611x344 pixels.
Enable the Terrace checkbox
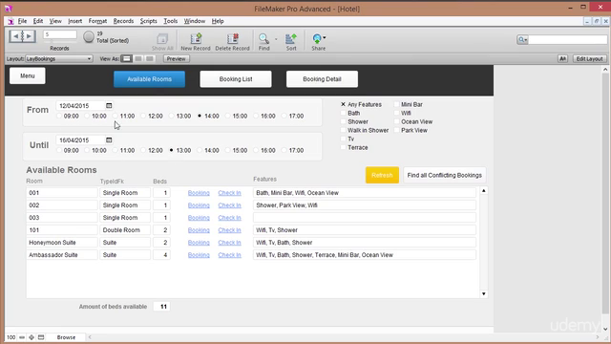(343, 147)
